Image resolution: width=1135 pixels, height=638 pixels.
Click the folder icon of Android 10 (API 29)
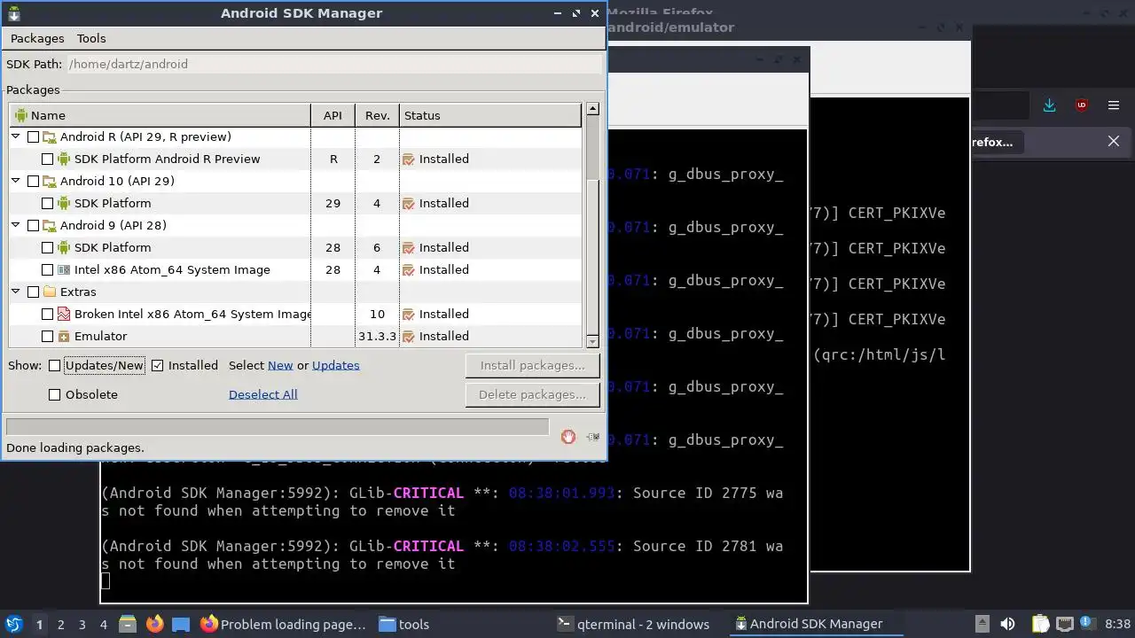click(x=50, y=182)
